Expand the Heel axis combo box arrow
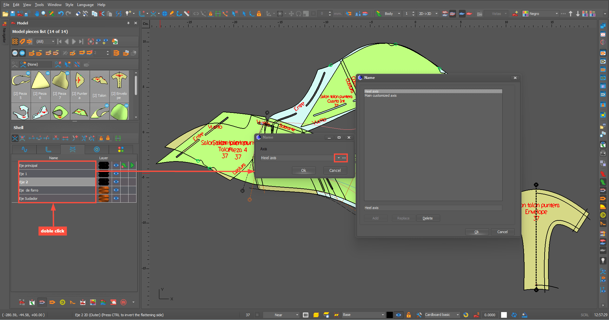Viewport: 609px width, 320px height. click(339, 158)
